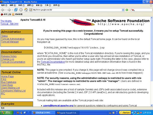This screenshot has width=153, height=115.
Task: Open the Home Page link under Tomcat Online
Action: pos(7,76)
